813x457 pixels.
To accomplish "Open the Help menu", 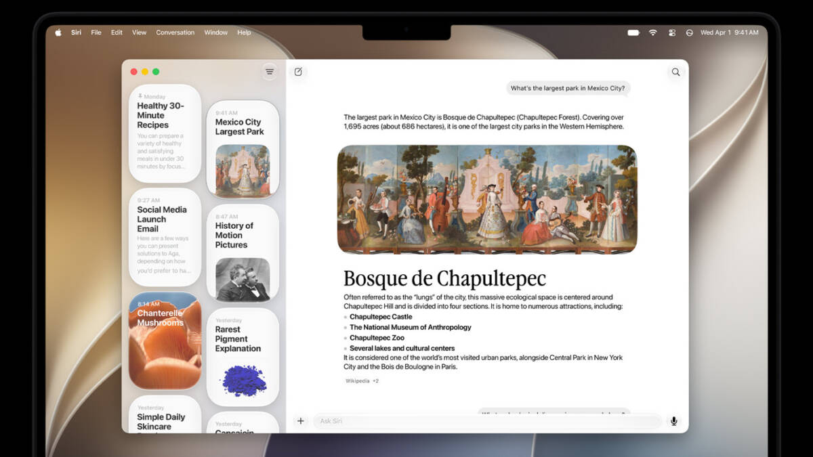I will [244, 32].
